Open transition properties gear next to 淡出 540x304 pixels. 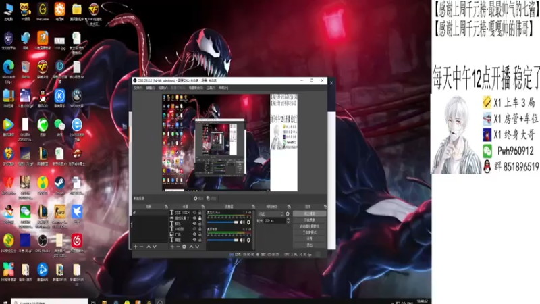click(x=288, y=213)
